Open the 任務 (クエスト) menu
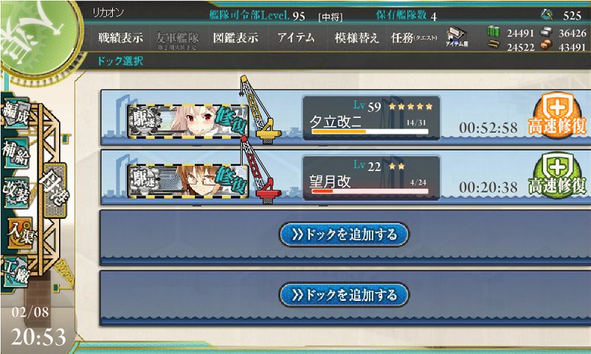This screenshot has height=354, width=591. [x=414, y=38]
